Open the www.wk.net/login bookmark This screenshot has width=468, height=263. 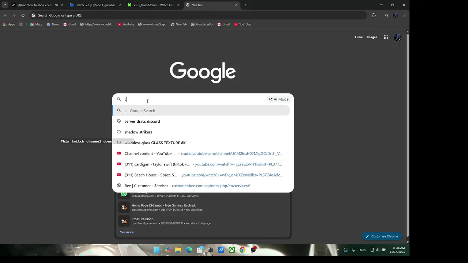(152, 24)
